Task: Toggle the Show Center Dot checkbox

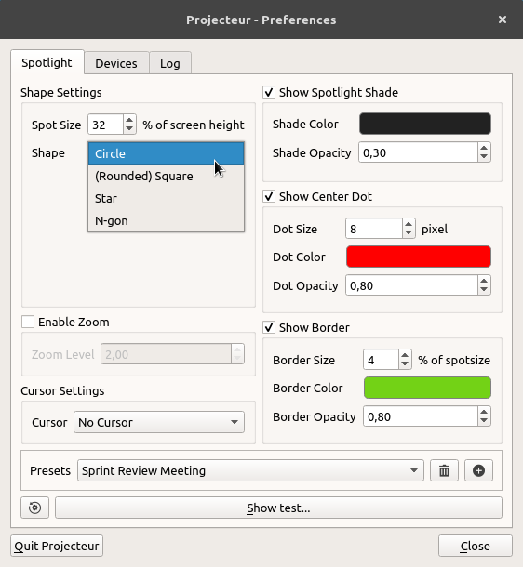Action: tap(269, 196)
